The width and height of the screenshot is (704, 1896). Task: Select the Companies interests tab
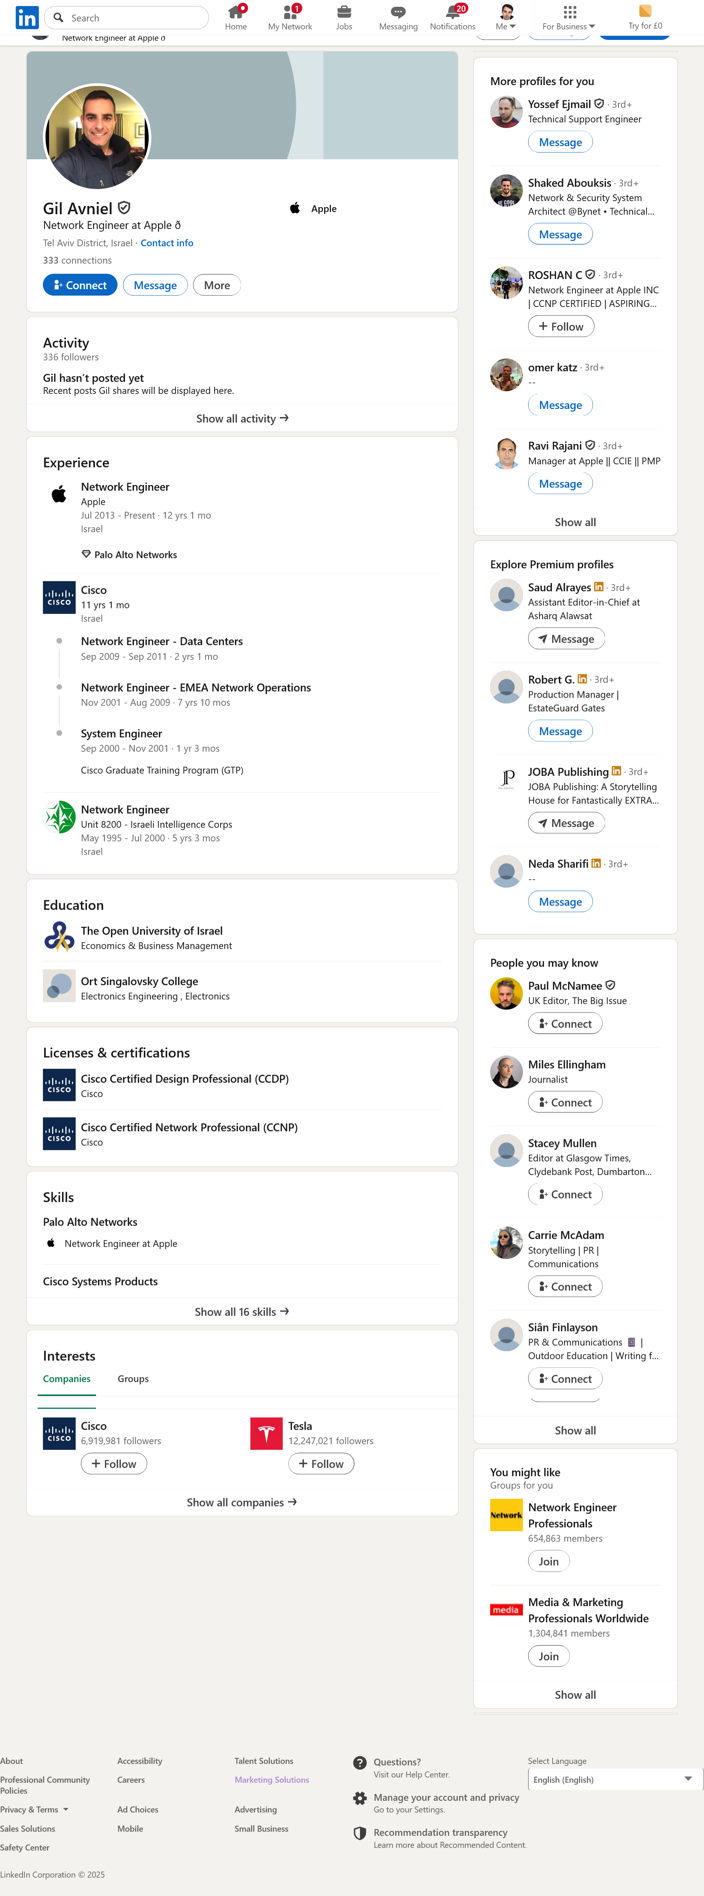(67, 1379)
